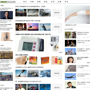This screenshot has width=90, height=90.
Task: Click the green site logo
Action: pyautogui.click(x=3, y=2)
